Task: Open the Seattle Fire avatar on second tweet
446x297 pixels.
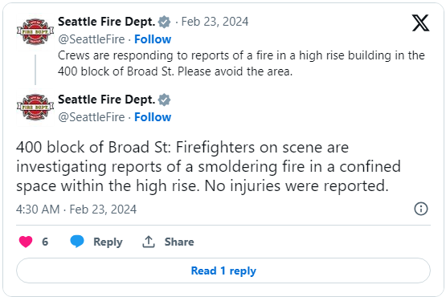Action: [x=35, y=107]
